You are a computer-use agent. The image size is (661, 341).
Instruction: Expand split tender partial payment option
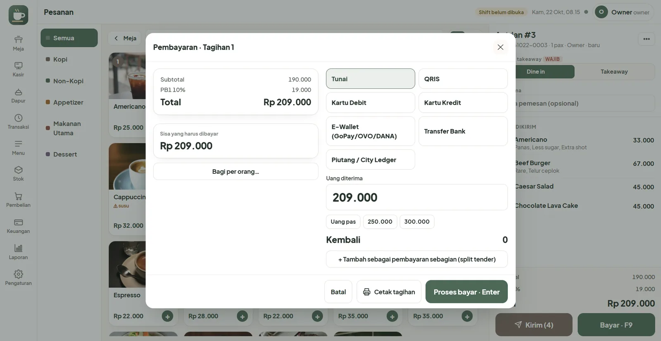(x=417, y=259)
